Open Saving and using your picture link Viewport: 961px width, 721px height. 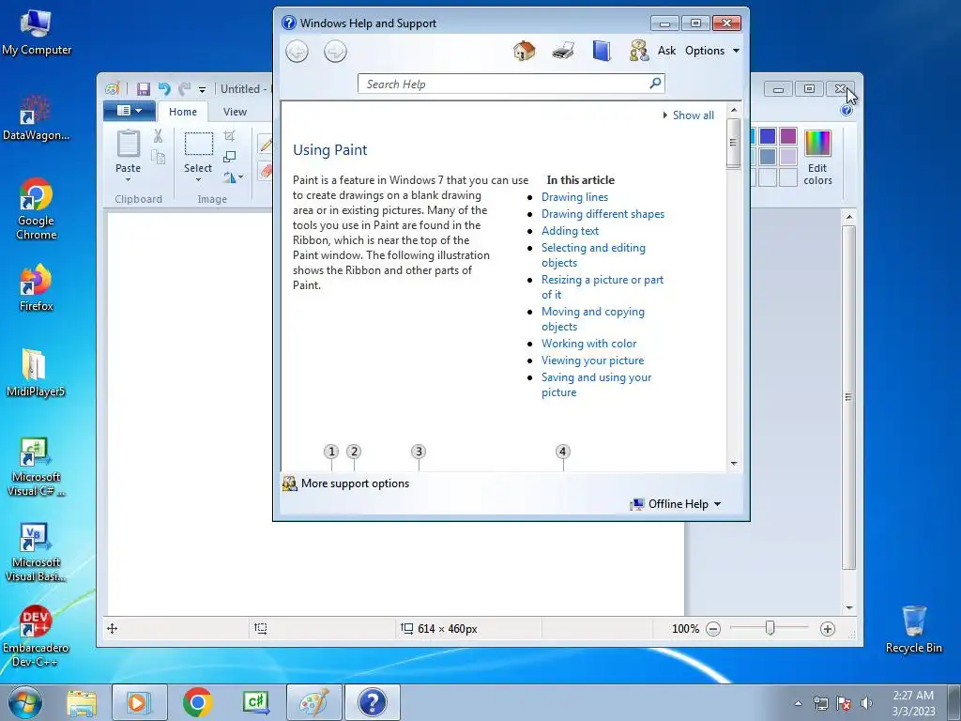point(596,385)
